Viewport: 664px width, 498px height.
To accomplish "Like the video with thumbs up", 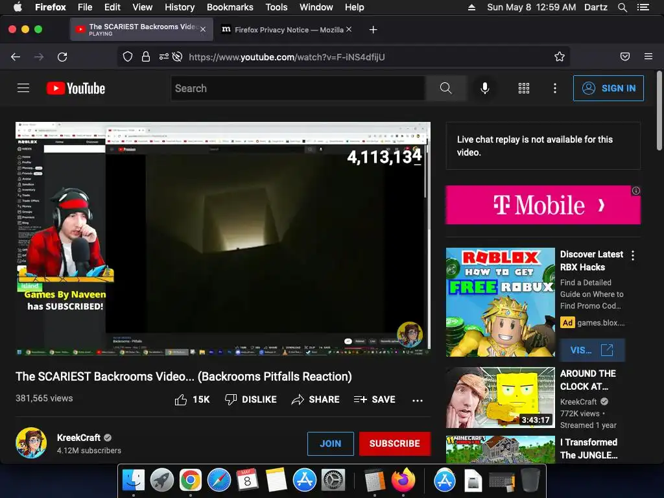I will click(x=192, y=399).
